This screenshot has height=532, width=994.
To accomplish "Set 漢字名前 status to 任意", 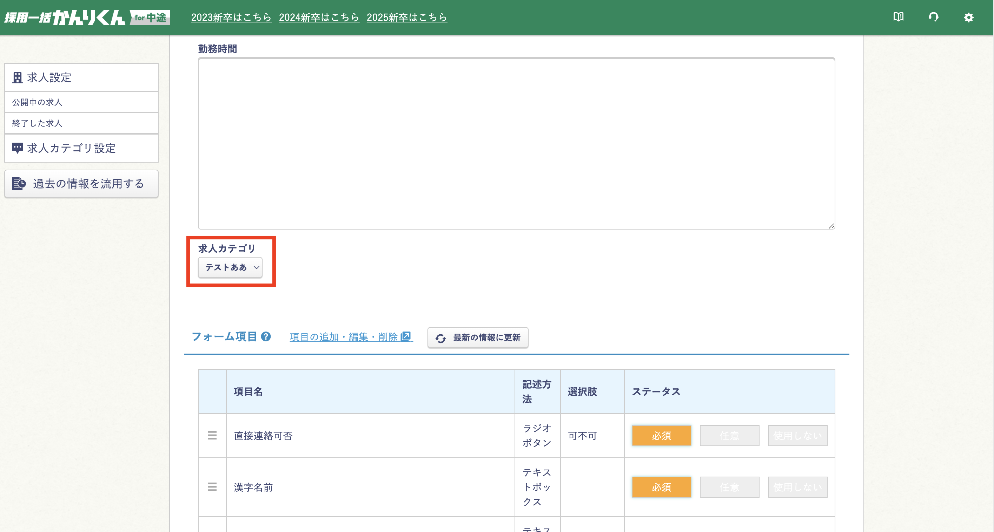I will (x=729, y=487).
